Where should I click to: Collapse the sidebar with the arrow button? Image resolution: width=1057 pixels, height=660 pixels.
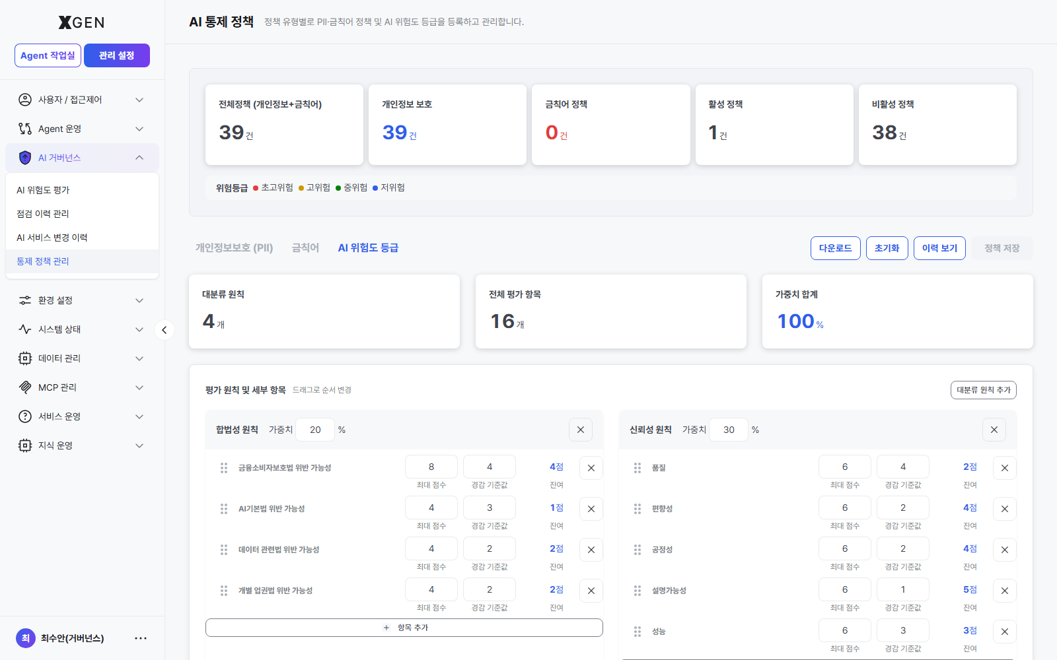pyautogui.click(x=164, y=330)
